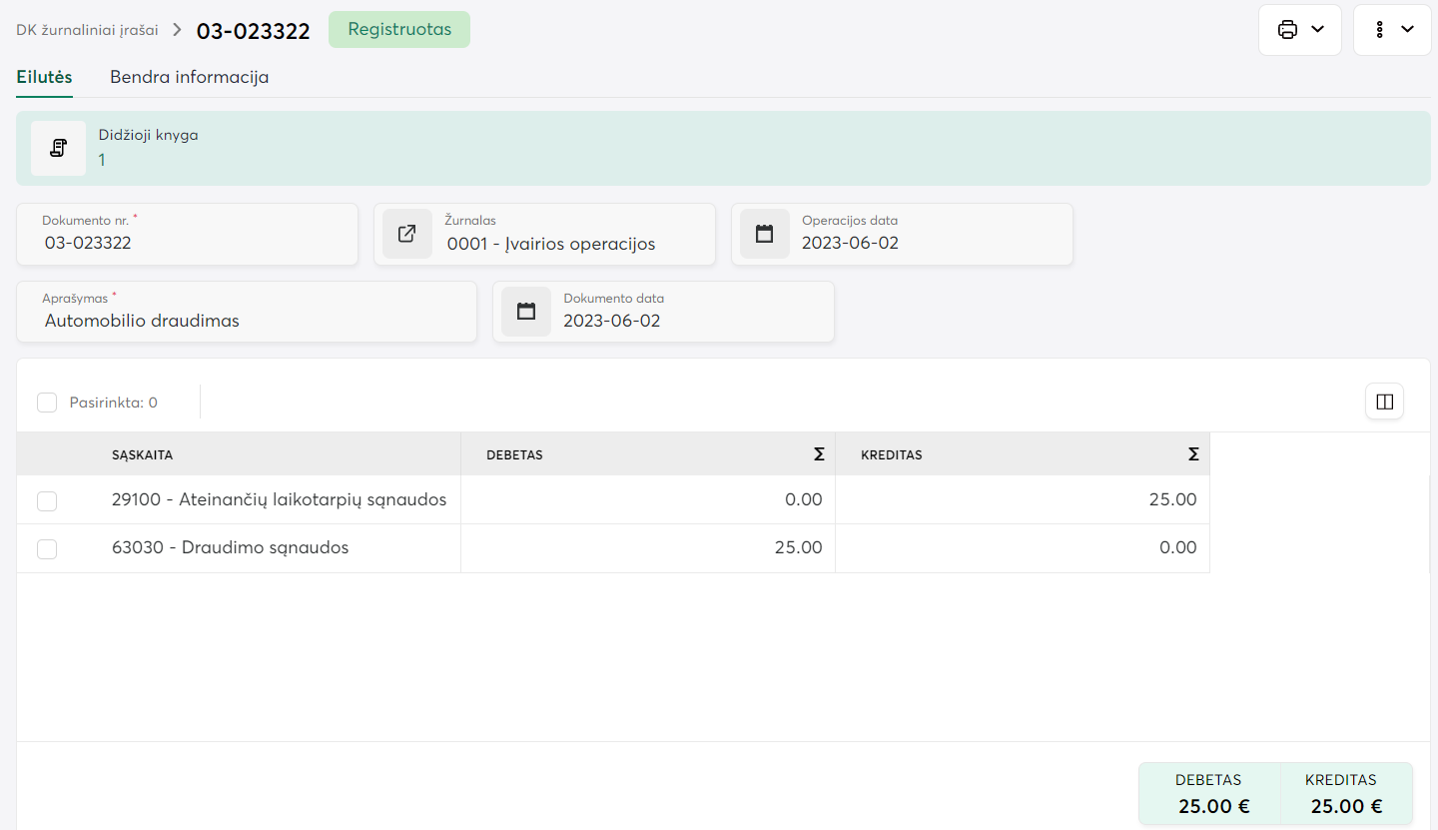
Task: Click the Registruotas status badge
Action: point(398,30)
